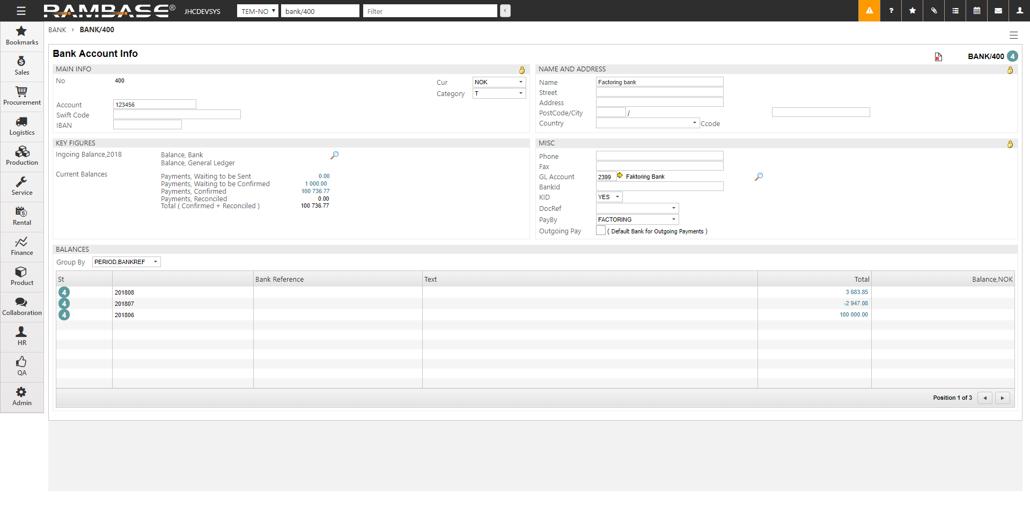Open the KID dropdown showing YES
This screenshot has width=1030, height=506.
point(609,197)
